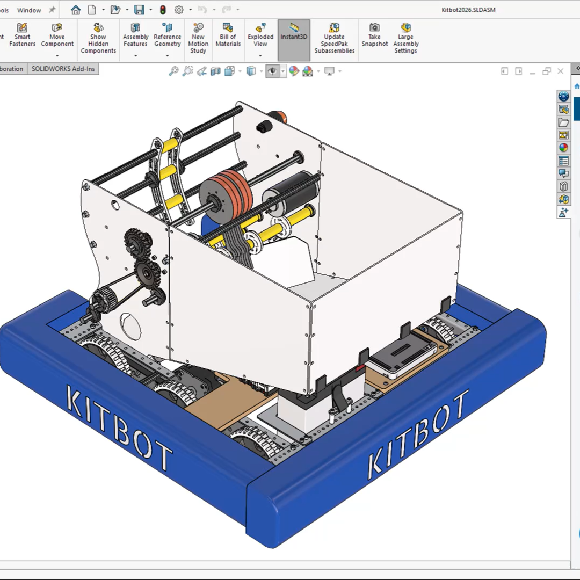The image size is (580, 580).
Task: Open Large Assembly Settings
Action: tap(405, 38)
